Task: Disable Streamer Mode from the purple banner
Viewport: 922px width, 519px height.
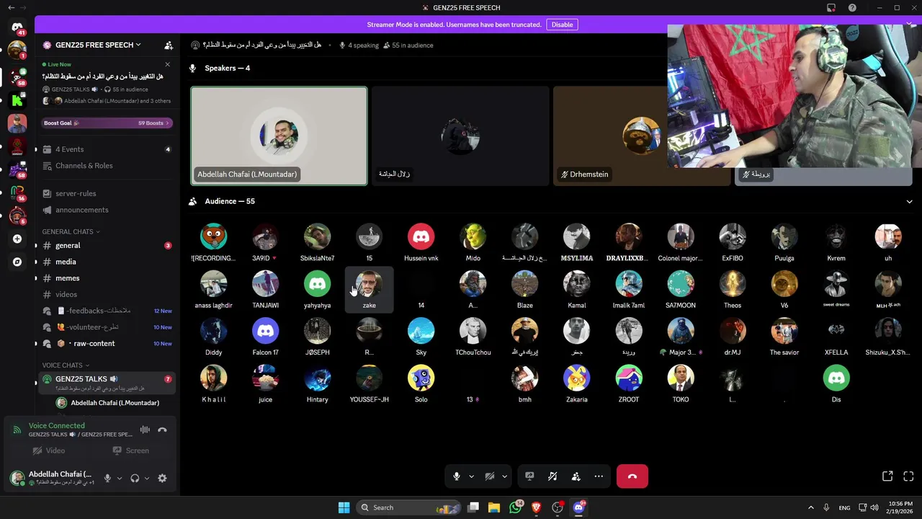Action: coord(563,25)
